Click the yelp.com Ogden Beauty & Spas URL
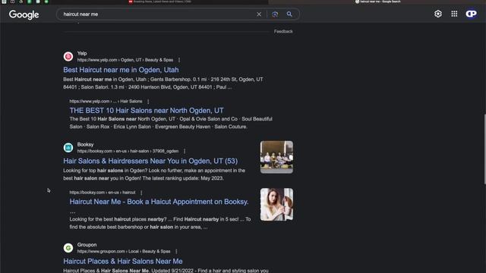 (x=125, y=60)
